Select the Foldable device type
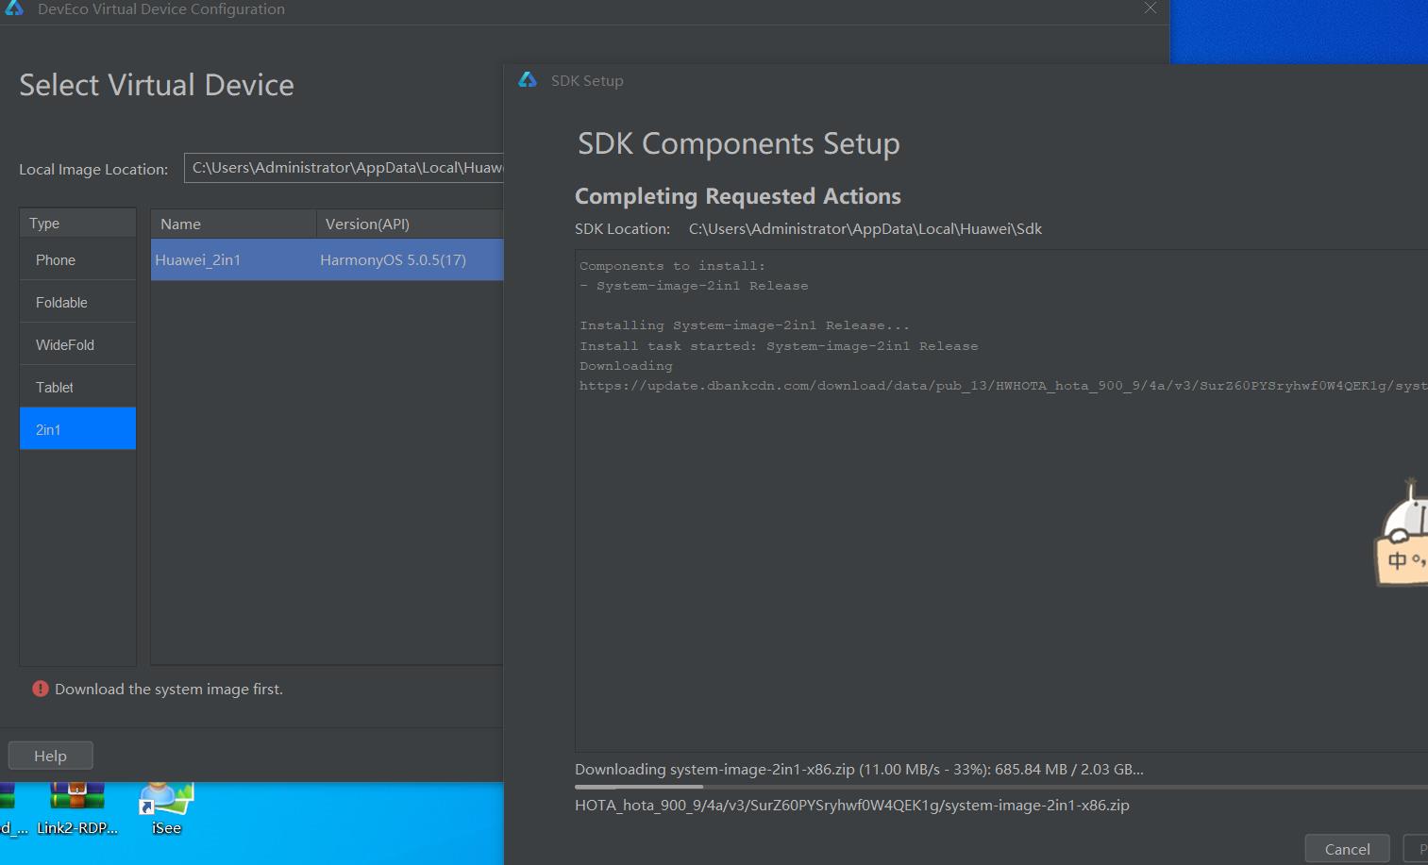The height and width of the screenshot is (865, 1428). (x=77, y=302)
